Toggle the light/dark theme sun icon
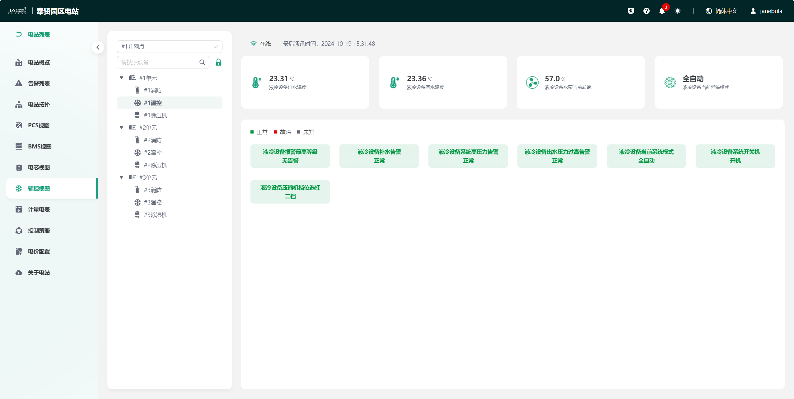Viewport: 794px width, 399px height. point(677,11)
